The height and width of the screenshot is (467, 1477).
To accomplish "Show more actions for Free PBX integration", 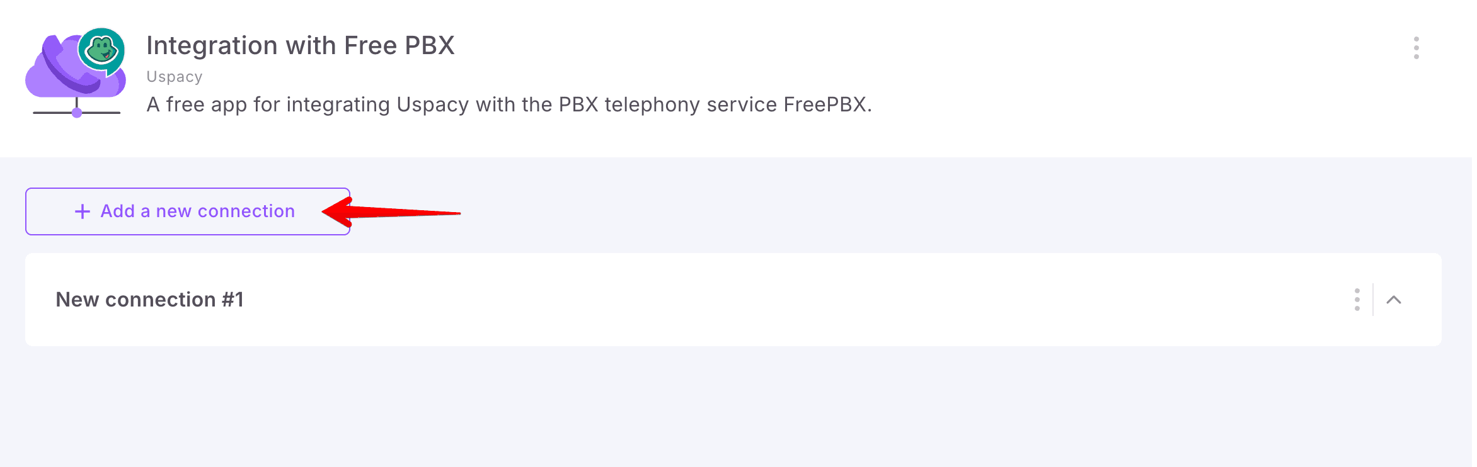I will [1416, 48].
